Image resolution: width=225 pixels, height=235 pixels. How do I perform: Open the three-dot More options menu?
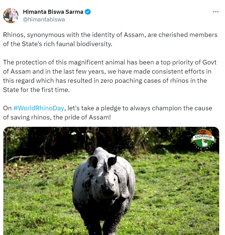[216, 12]
